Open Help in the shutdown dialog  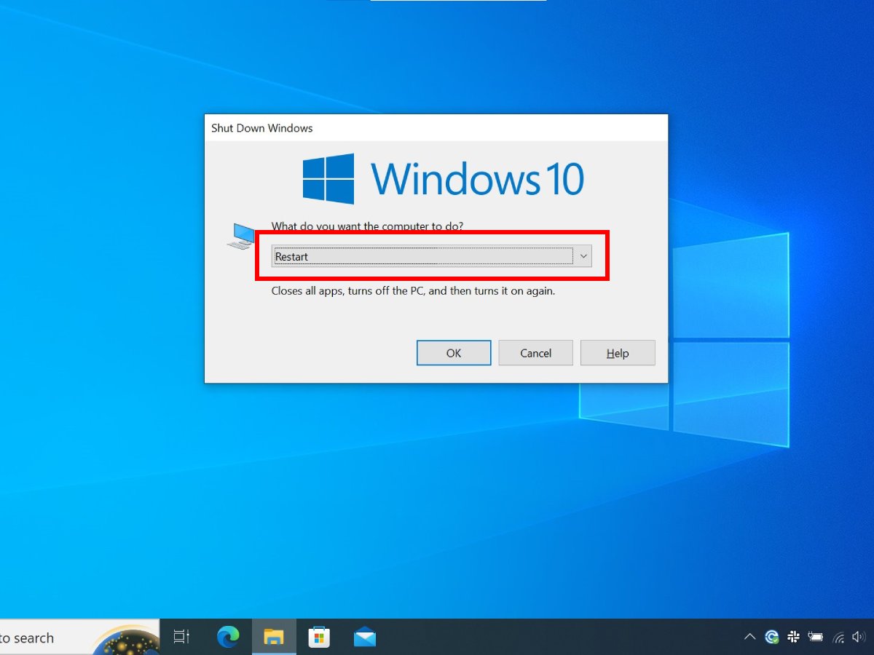pos(618,353)
